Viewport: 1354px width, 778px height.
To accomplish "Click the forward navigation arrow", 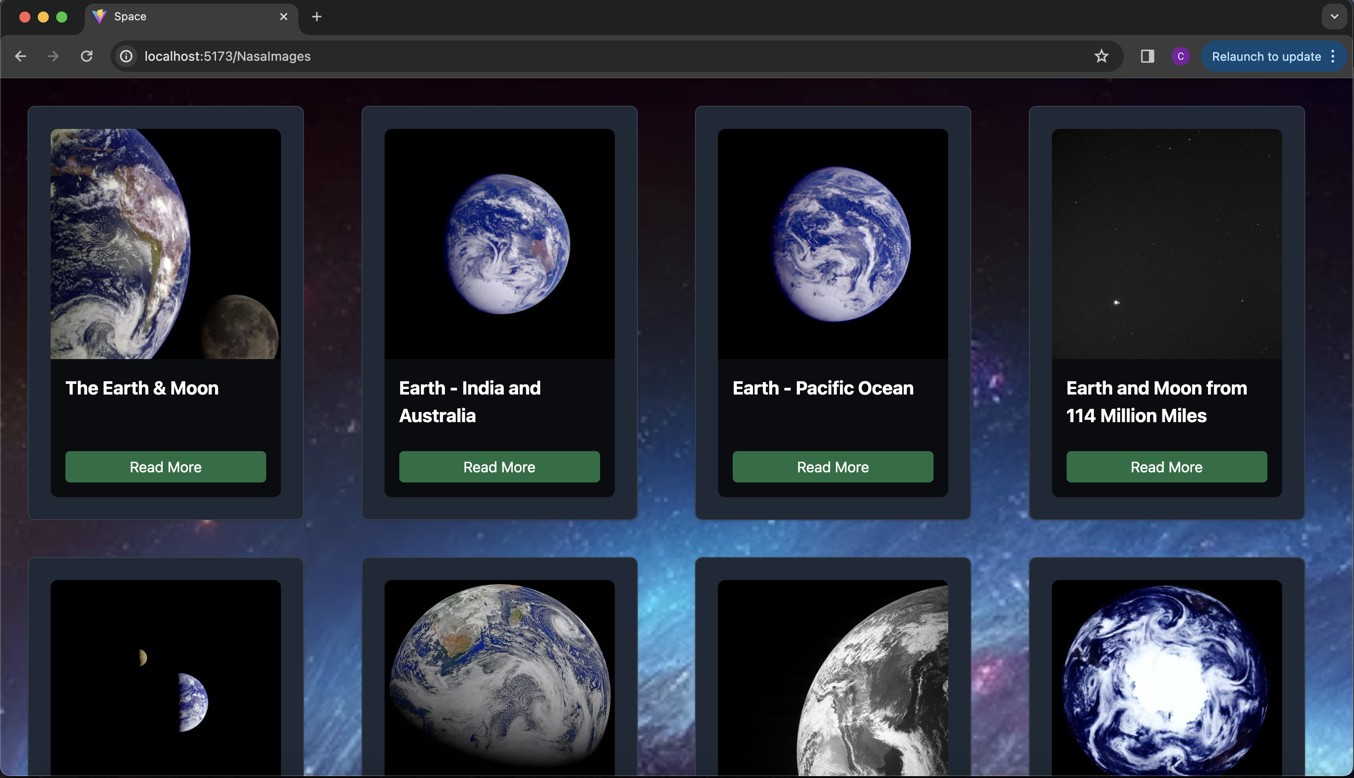I will [53, 56].
